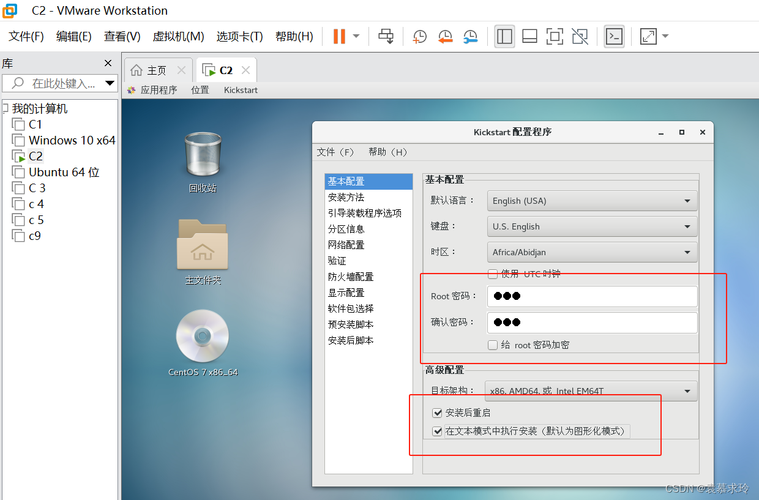The height and width of the screenshot is (500, 759).
Task: Open snapshot manager wrench-clock icon
Action: 470,37
